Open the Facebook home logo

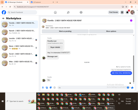pyautogui.click(x=4, y=12)
